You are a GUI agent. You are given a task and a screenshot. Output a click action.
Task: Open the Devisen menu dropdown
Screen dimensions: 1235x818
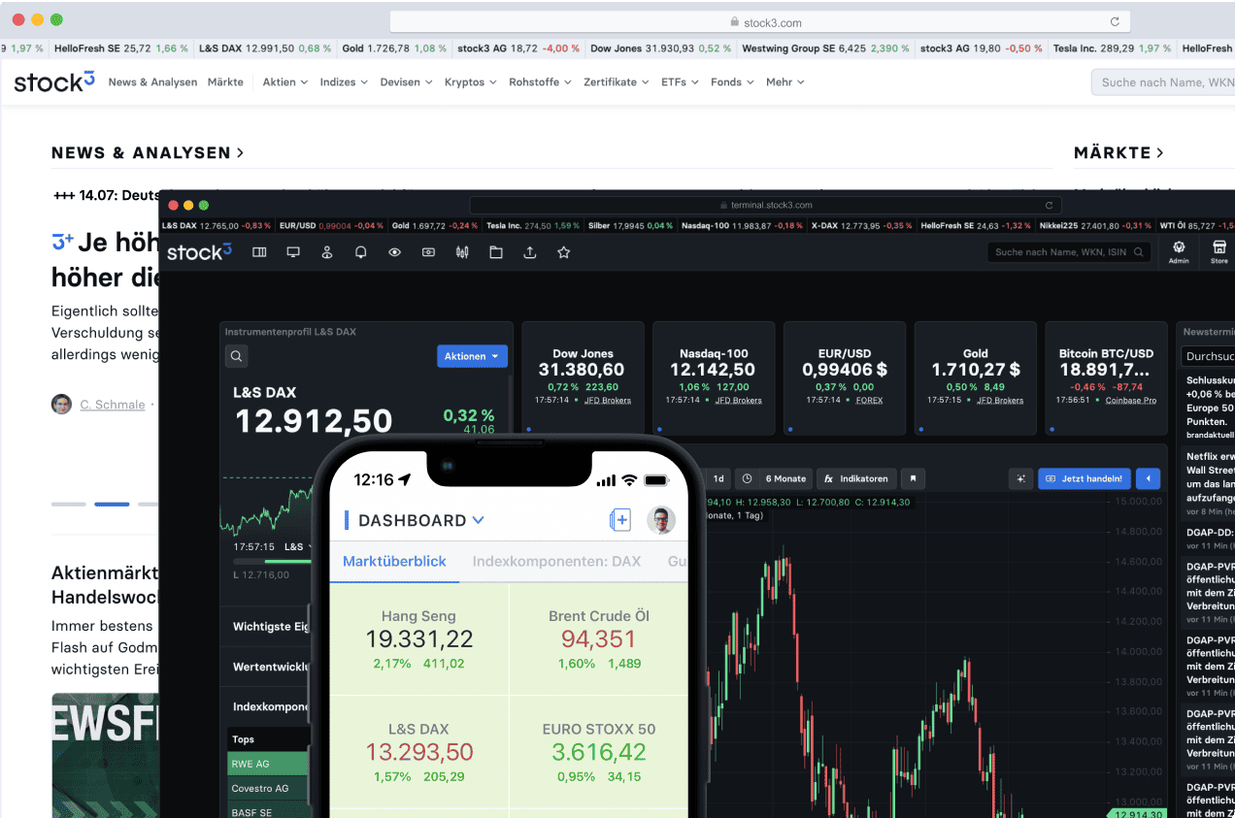click(406, 82)
